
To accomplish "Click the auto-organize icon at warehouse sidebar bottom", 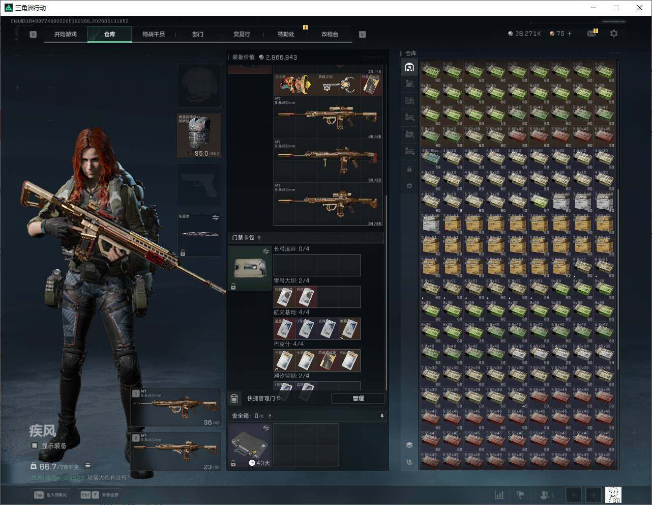I will coord(409,462).
